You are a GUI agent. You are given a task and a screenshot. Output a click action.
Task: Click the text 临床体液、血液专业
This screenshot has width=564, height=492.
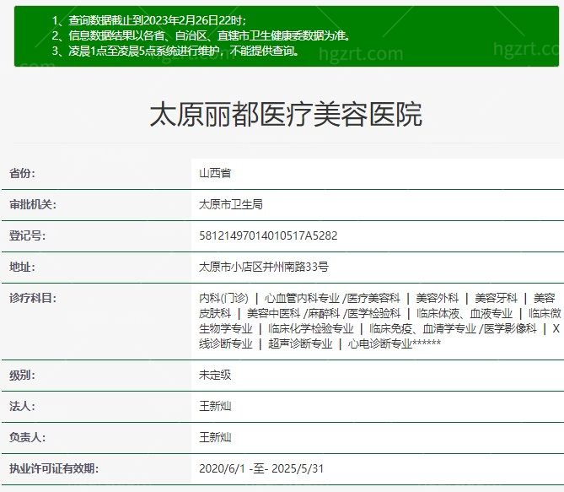tap(465, 314)
